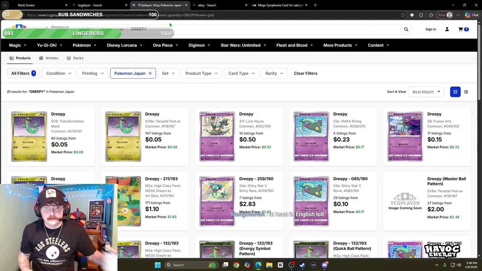482x271 pixels.
Task: Expand the Condition filter
Action: coord(59,73)
